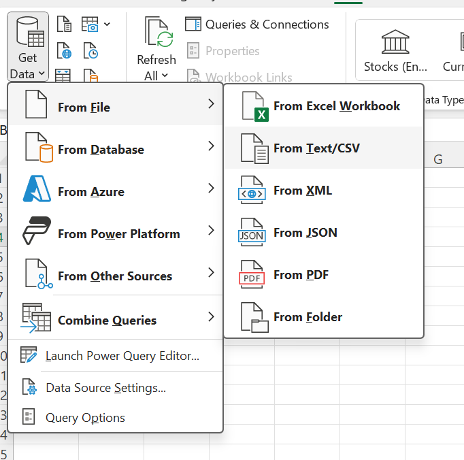Open the Get Data dropdown button
This screenshot has width=464, height=460.
click(x=28, y=47)
